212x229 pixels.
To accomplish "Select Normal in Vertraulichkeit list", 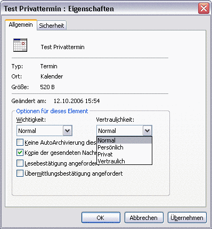I will point(124,140).
